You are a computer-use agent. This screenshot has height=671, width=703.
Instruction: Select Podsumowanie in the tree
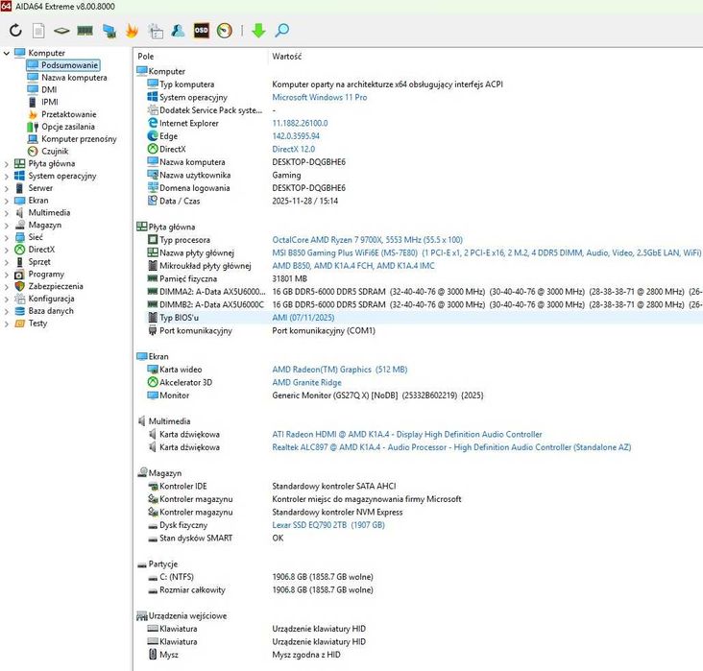coord(69,65)
